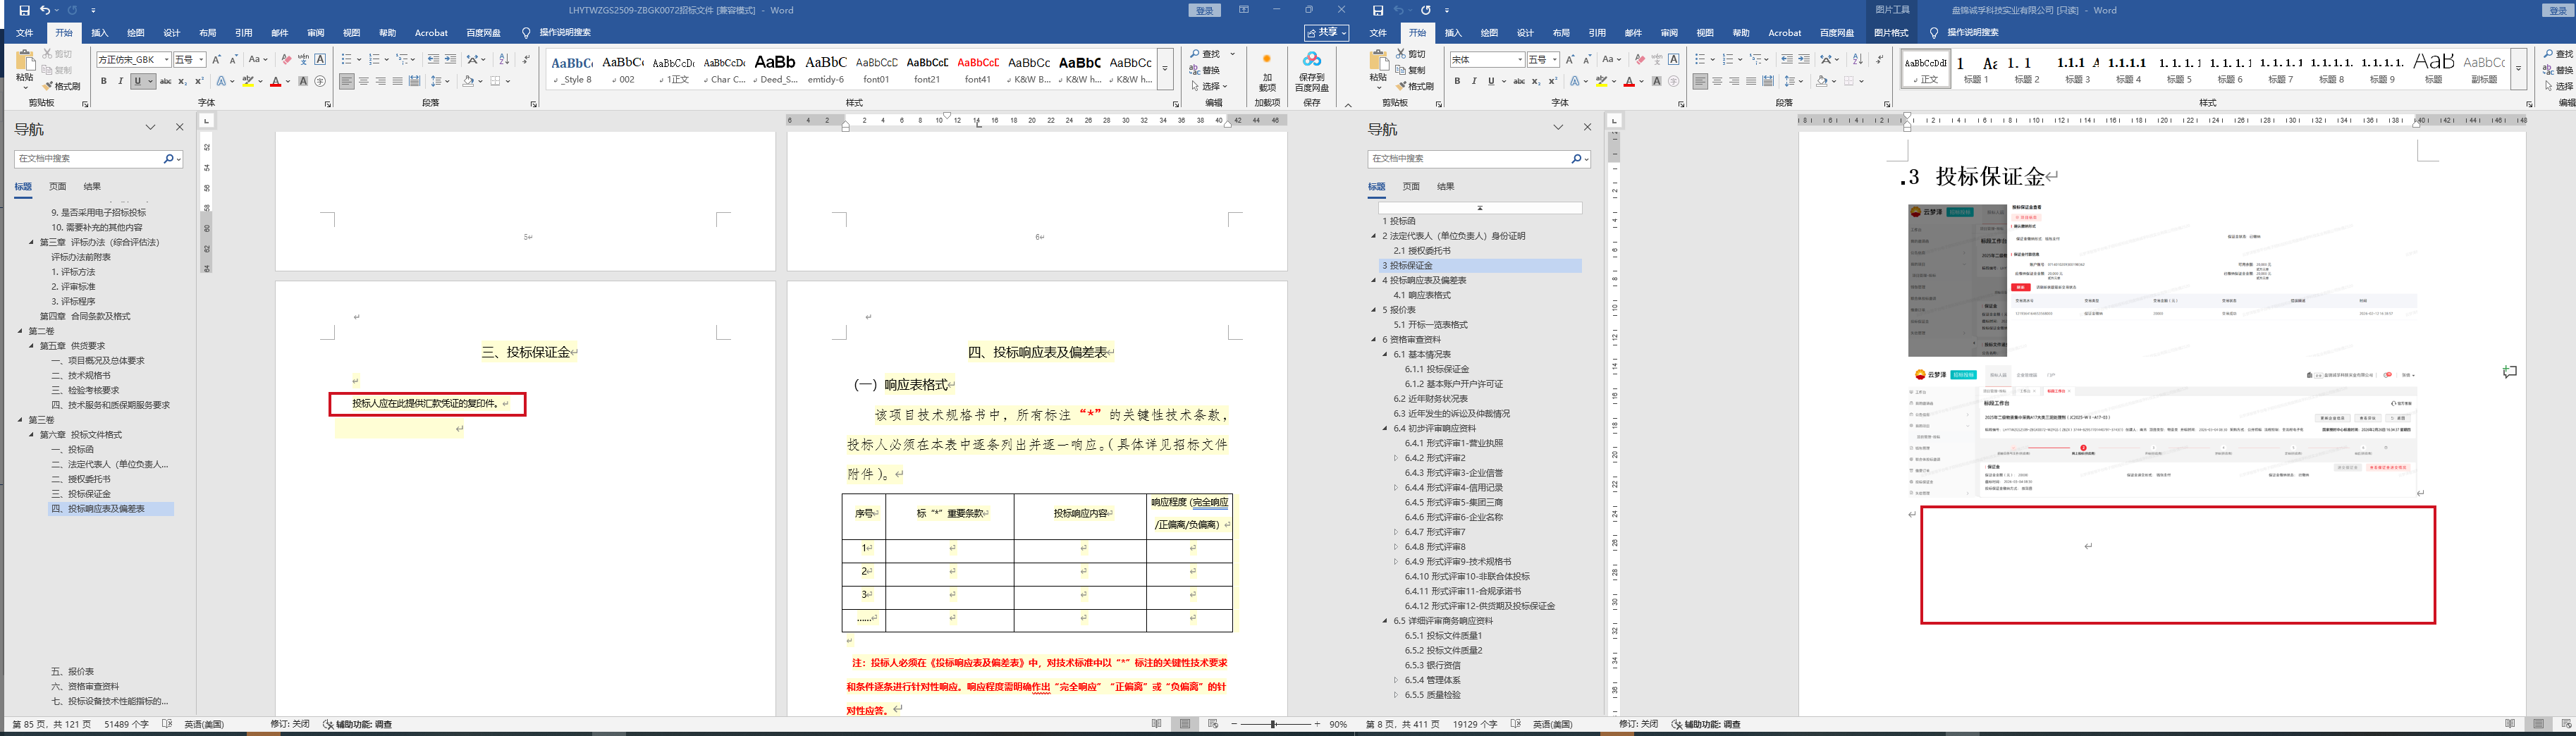Click the sort A-Z icon in right window

tap(1858, 59)
